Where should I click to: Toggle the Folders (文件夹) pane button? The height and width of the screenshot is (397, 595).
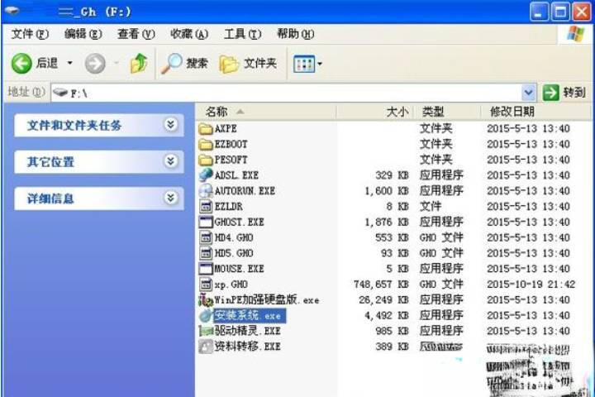(x=248, y=64)
